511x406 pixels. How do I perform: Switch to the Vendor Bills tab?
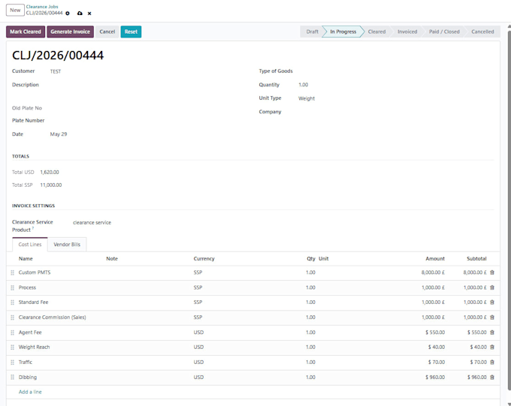67,245
